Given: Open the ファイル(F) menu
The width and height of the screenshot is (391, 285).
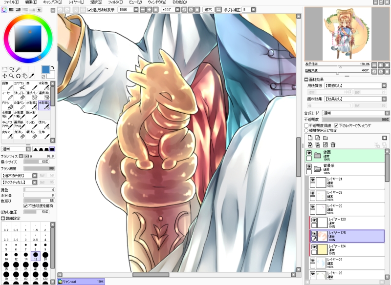Looking at the screenshot, I should pos(11,2).
